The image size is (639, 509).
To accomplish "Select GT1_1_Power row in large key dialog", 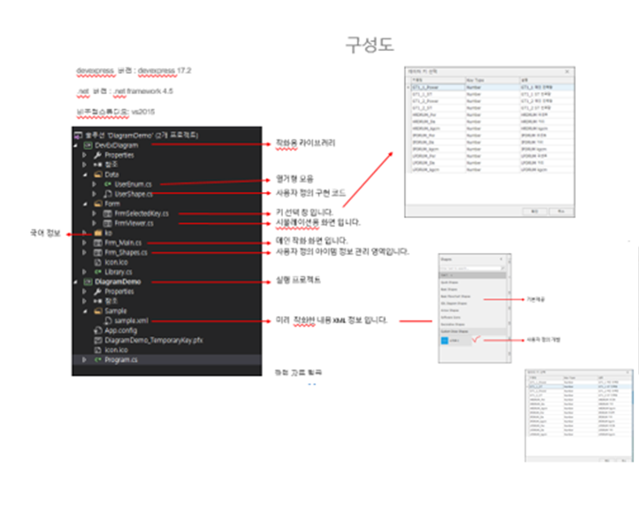I will tap(492, 88).
